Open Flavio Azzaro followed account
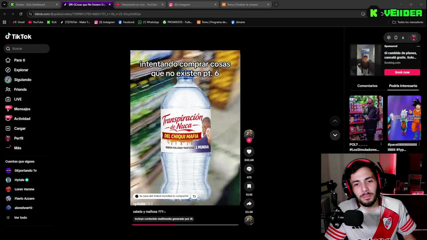Screen dimensions: 427x240 pyautogui.click(x=20, y=199)
